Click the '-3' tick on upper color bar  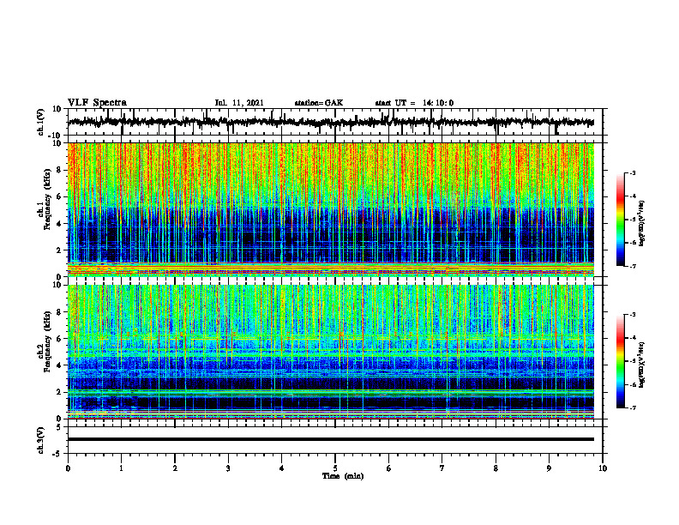coord(632,172)
